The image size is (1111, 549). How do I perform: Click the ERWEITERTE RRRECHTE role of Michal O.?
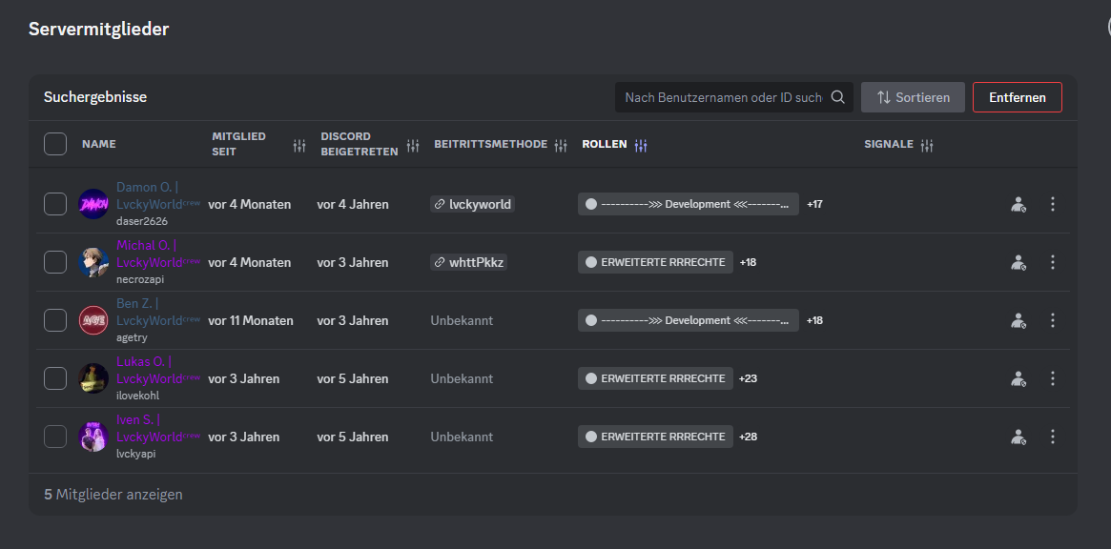coord(655,262)
